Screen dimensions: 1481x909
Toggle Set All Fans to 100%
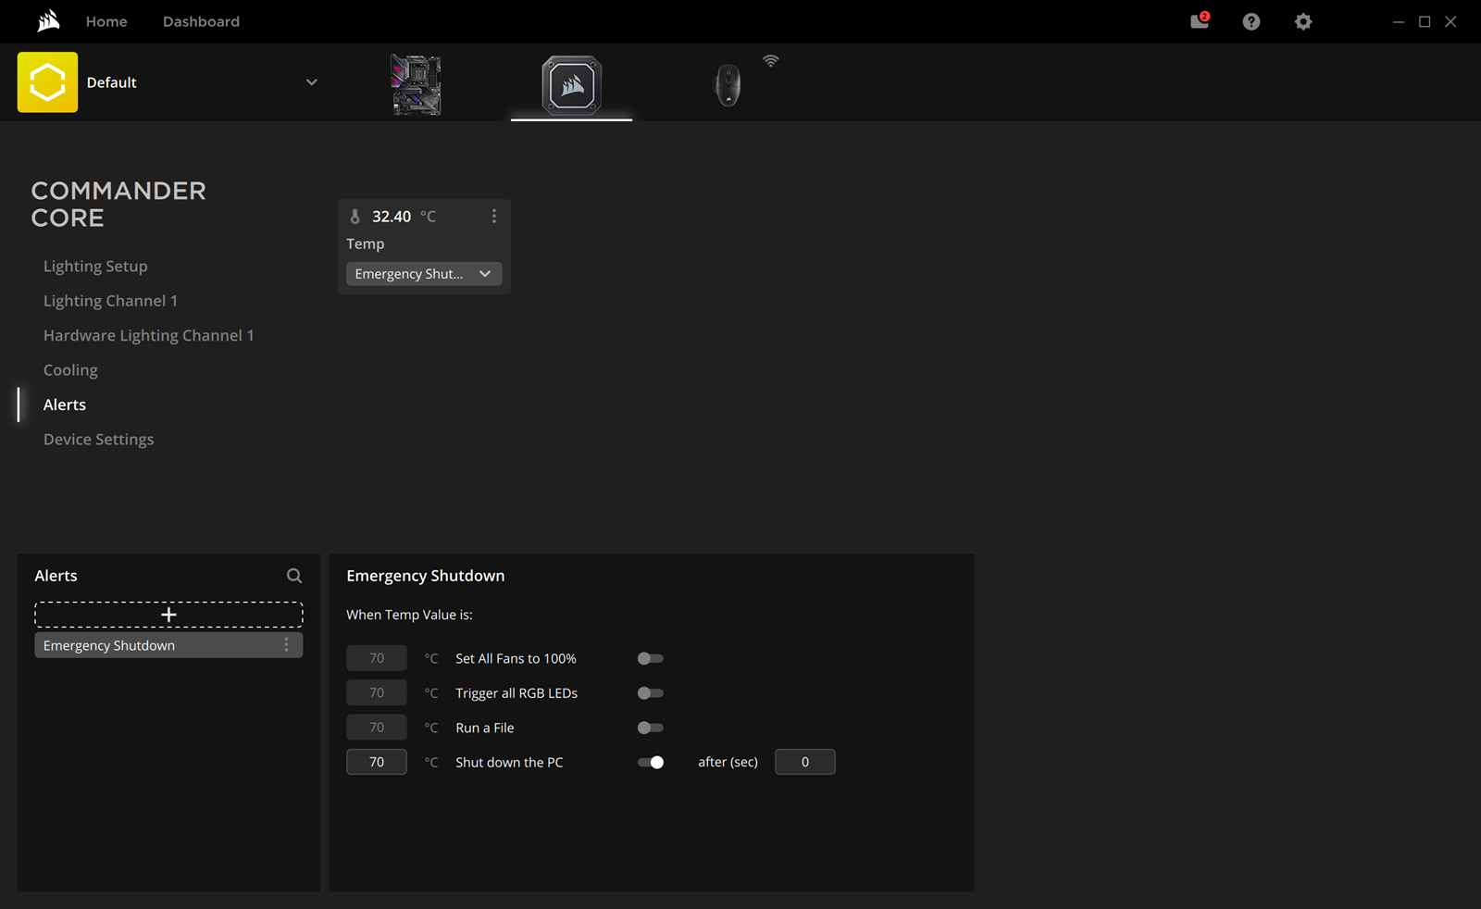point(651,658)
